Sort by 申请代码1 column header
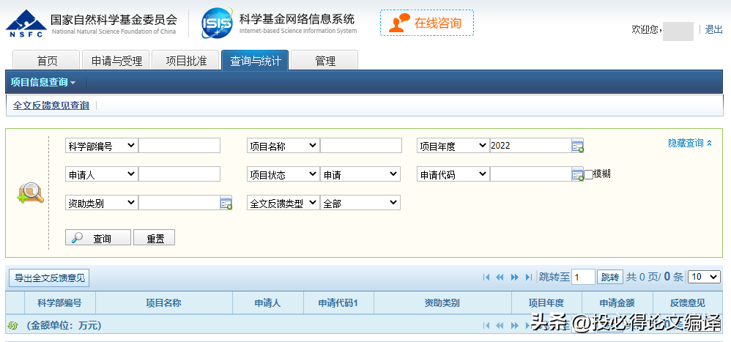 pos(338,303)
